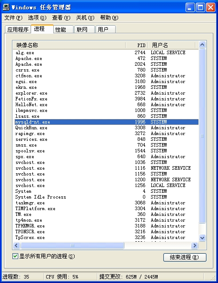Click the vertical scrollbar thumb
The width and height of the screenshot is (218, 283).
click(x=202, y=136)
